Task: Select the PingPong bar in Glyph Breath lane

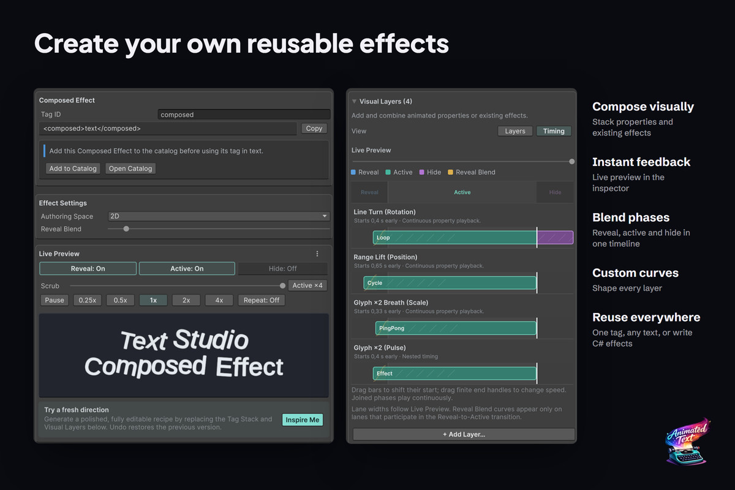Action: click(456, 328)
